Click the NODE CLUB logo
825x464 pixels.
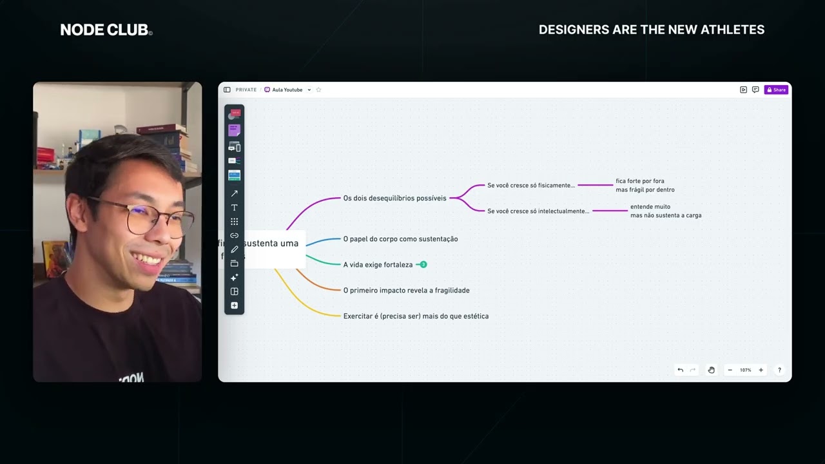point(106,30)
